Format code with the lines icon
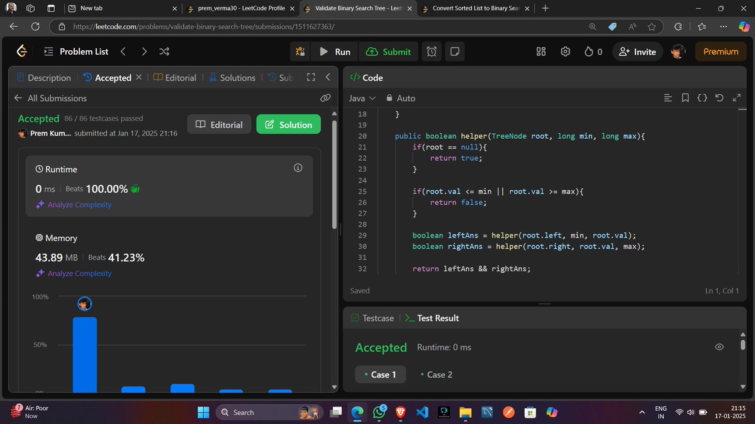The image size is (755, 424). [668, 98]
